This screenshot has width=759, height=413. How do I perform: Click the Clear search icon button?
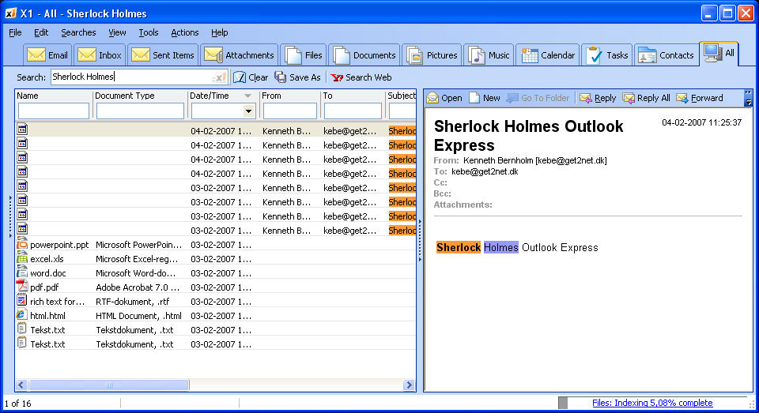click(240, 77)
